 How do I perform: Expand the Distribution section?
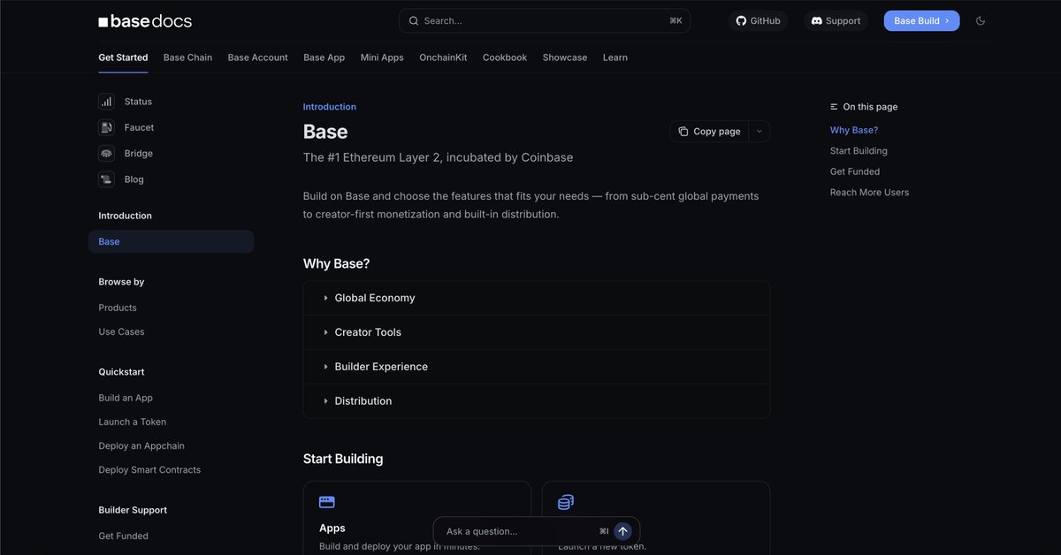pos(537,401)
